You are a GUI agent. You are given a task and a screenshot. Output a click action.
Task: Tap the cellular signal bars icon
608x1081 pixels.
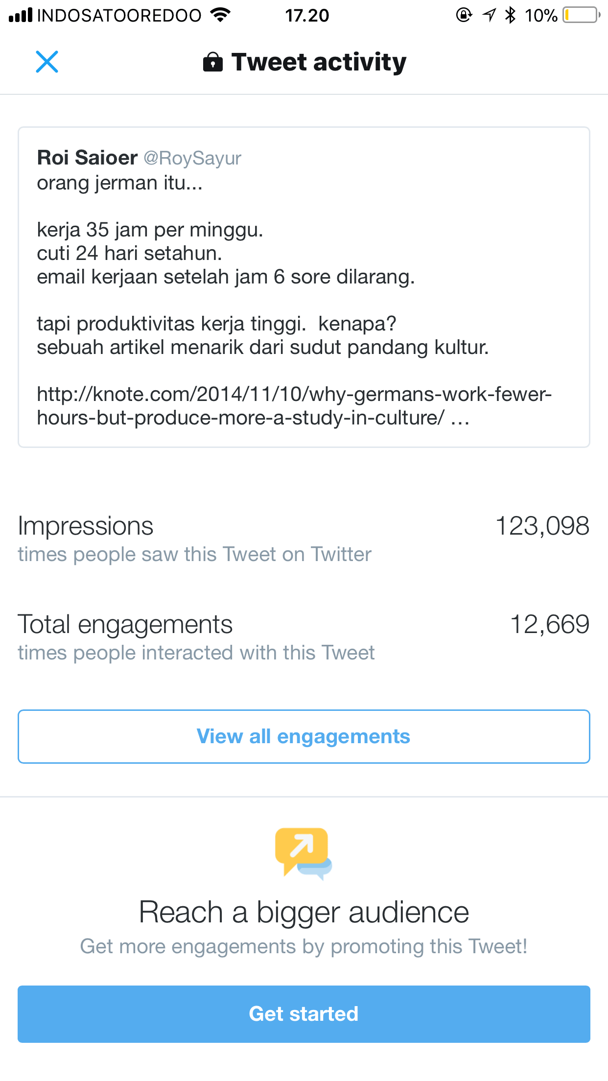tap(21, 15)
